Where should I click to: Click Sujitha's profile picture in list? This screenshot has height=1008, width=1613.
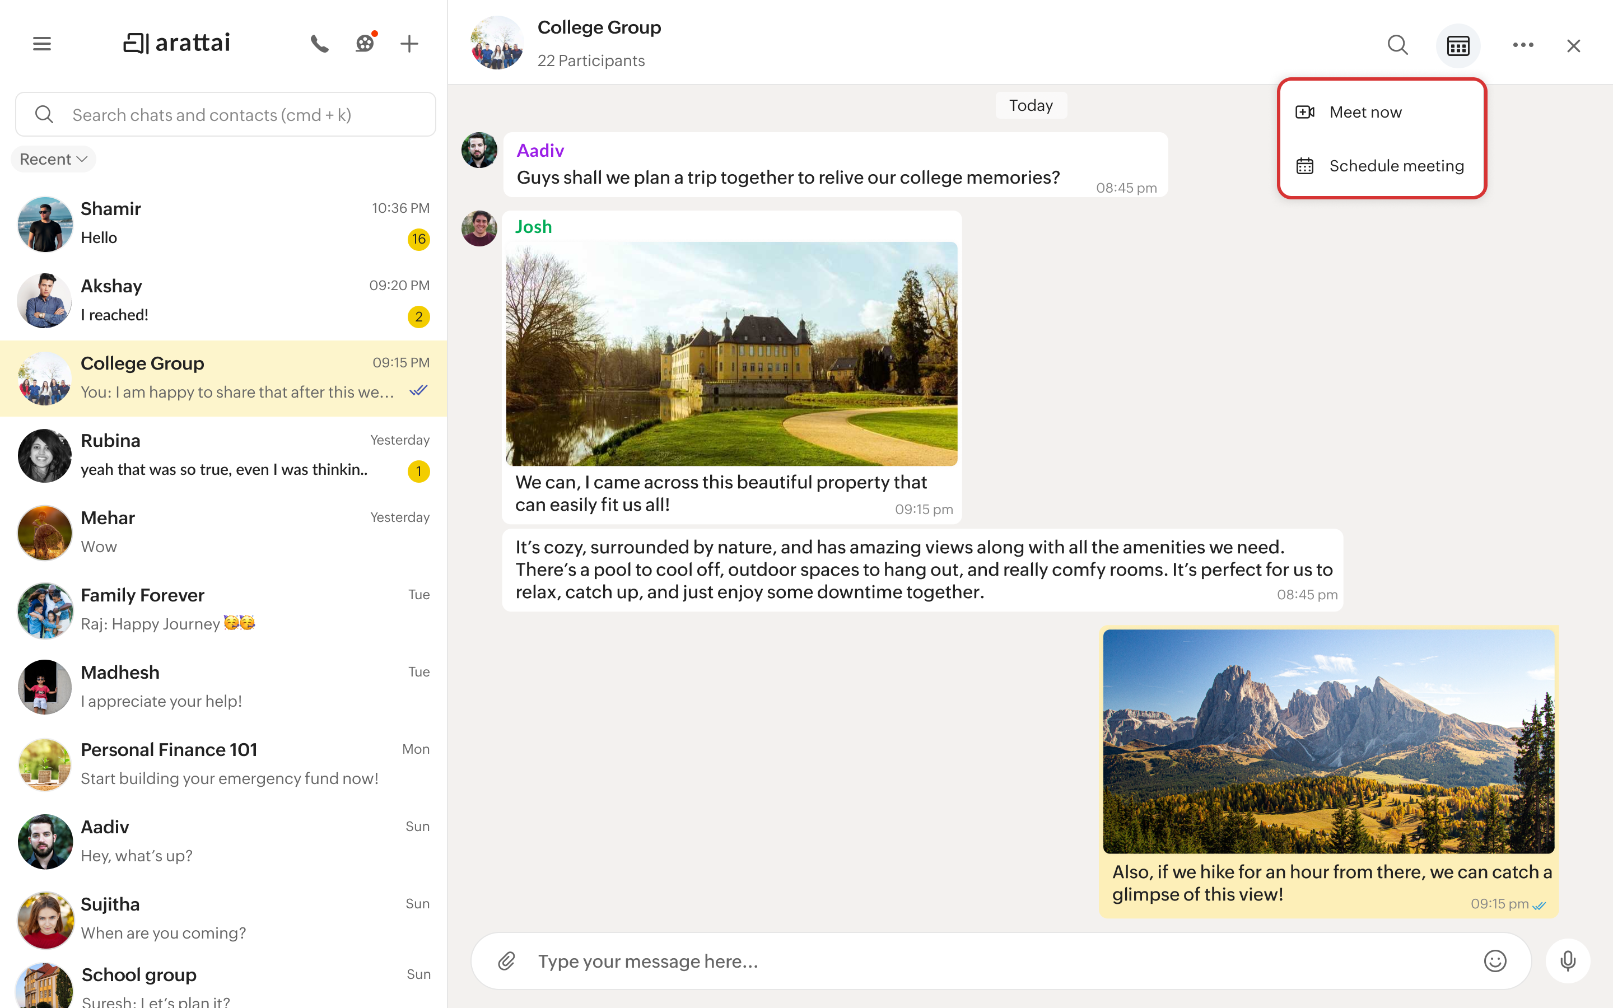click(x=45, y=920)
